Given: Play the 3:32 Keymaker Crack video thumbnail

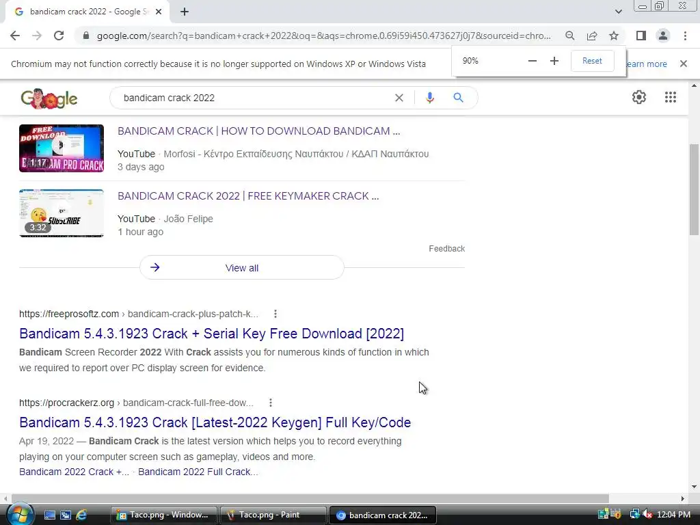Looking at the screenshot, I should (62, 213).
